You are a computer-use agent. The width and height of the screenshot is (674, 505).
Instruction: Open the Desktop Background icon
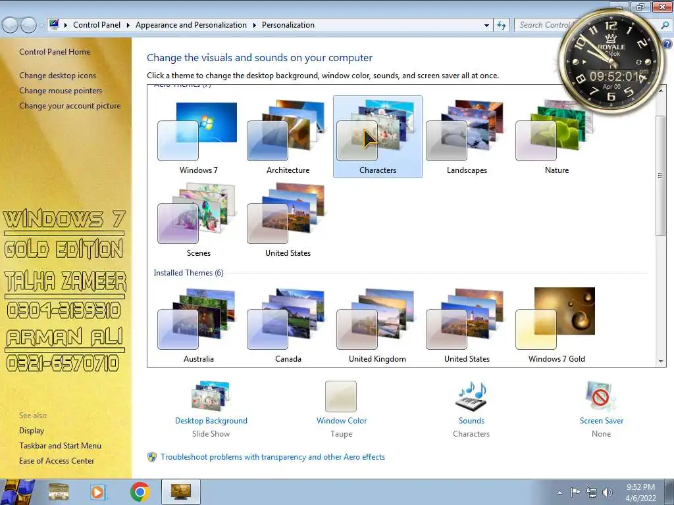point(211,396)
